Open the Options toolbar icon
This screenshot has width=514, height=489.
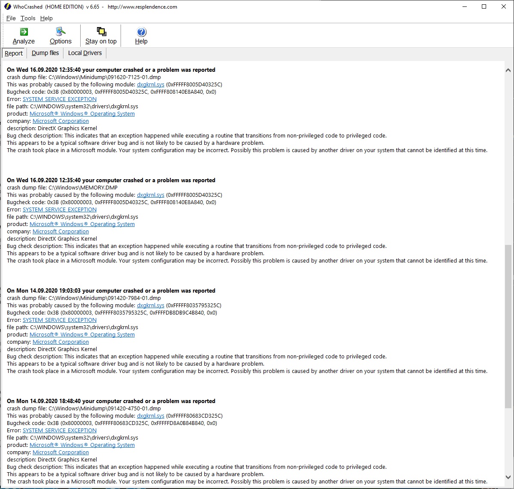point(60,32)
